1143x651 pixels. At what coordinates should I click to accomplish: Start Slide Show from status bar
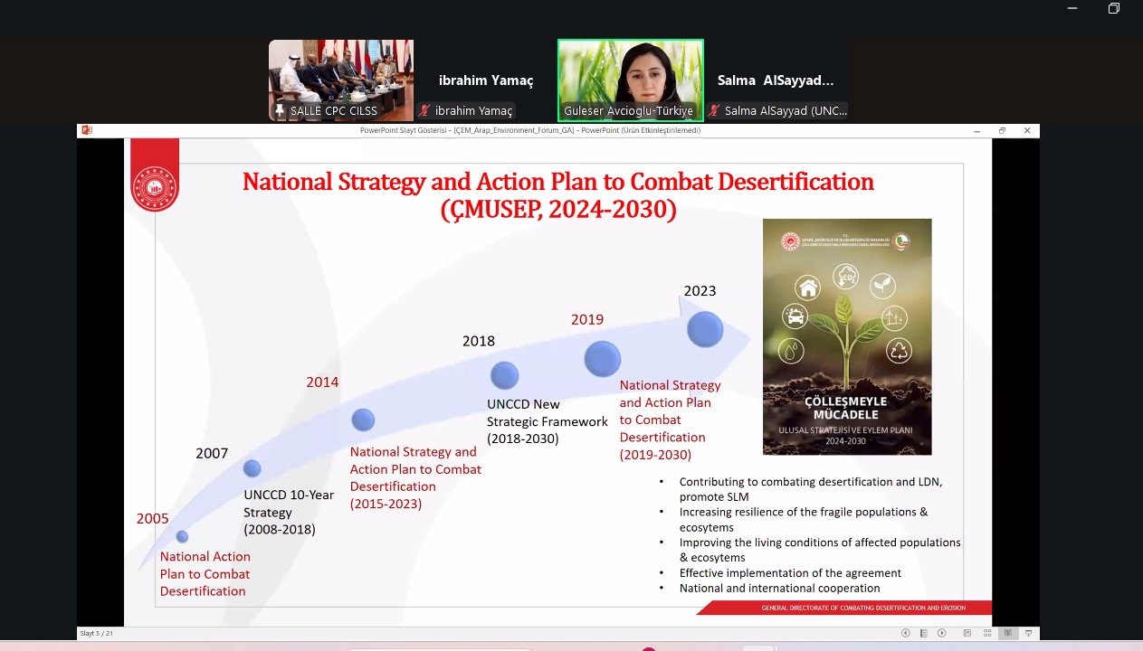pos(1028,633)
